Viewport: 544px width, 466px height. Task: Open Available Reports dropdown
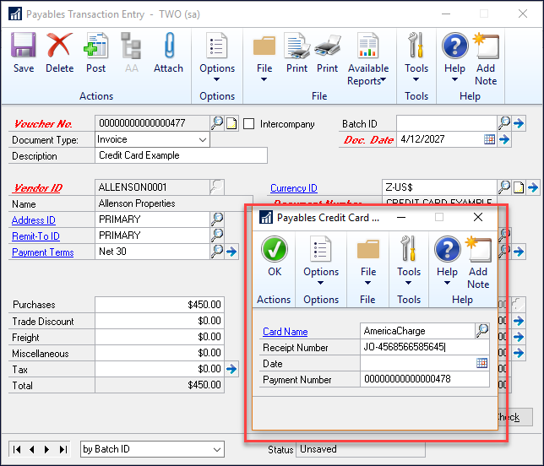[367, 59]
